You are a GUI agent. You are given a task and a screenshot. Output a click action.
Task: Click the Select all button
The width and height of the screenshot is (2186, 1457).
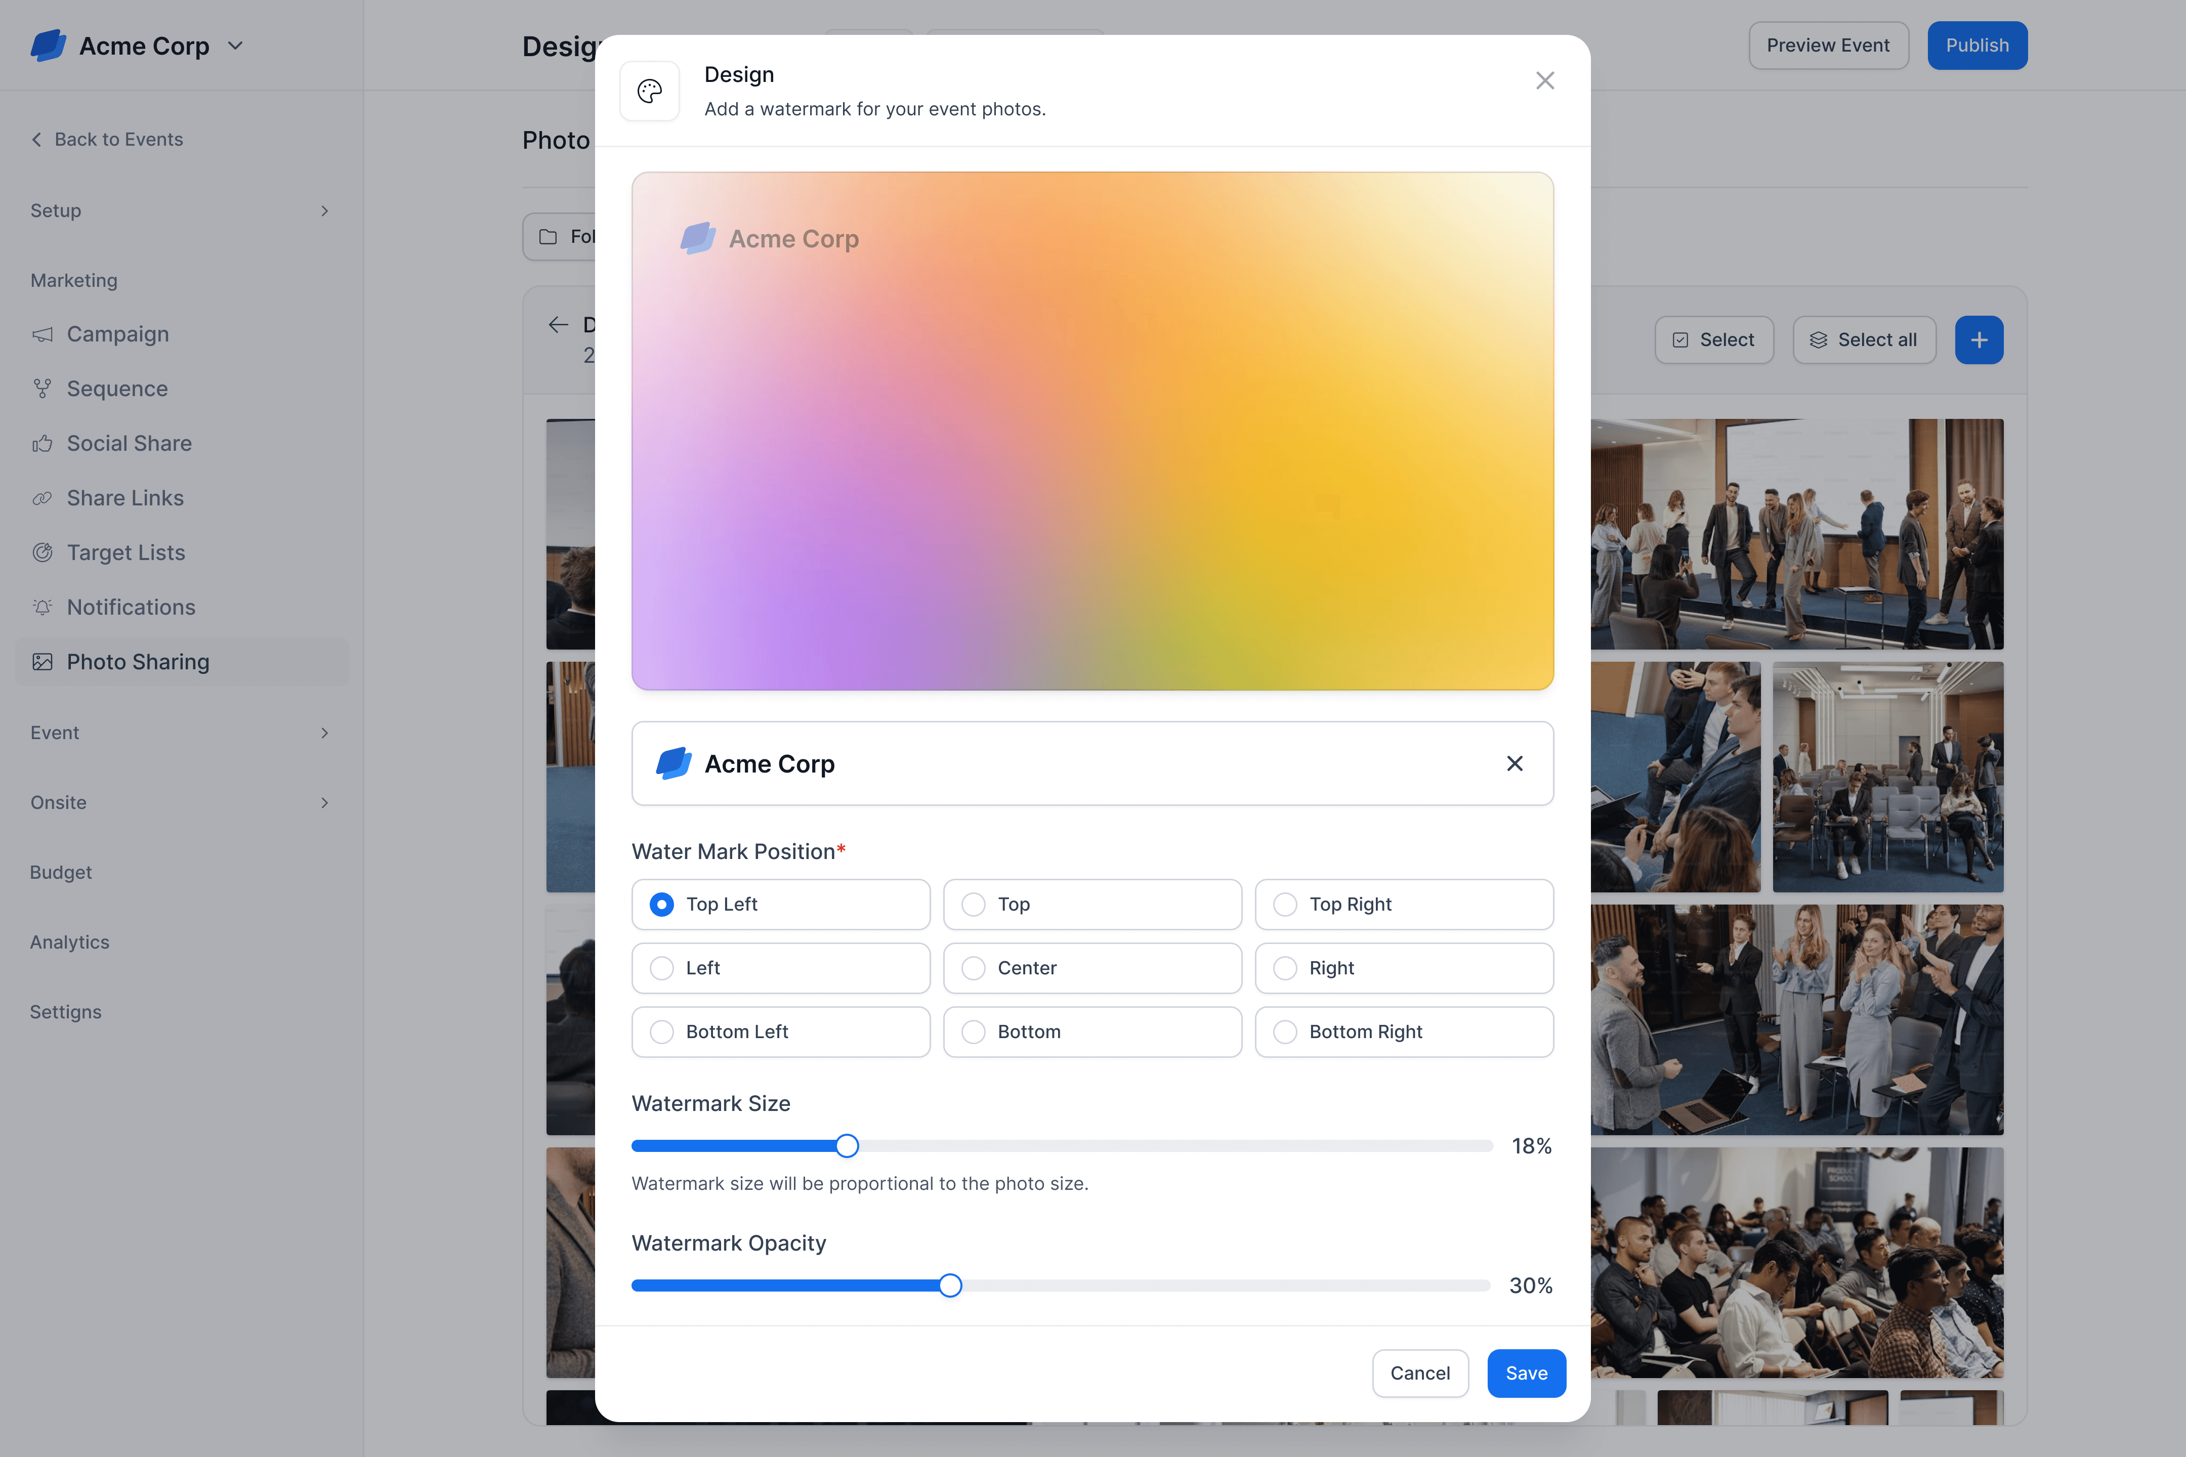tap(1864, 340)
